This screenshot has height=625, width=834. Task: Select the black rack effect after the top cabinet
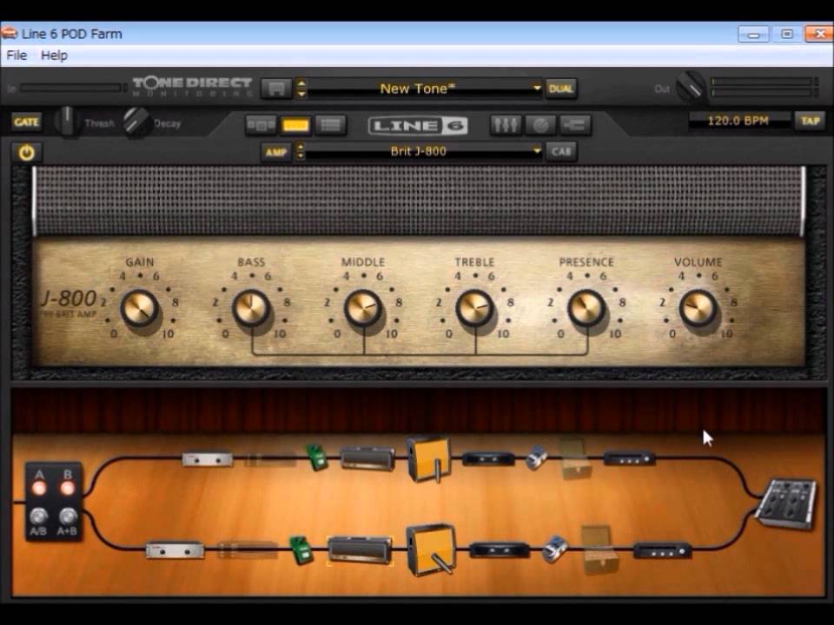pyautogui.click(x=488, y=458)
